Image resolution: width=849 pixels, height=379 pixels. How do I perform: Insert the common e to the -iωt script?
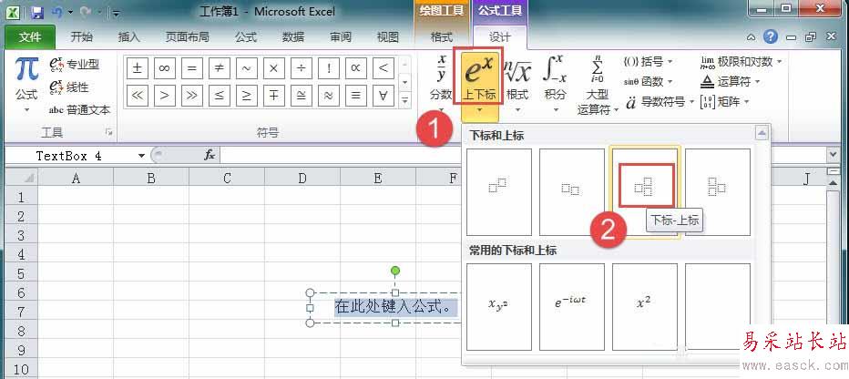[571, 306]
